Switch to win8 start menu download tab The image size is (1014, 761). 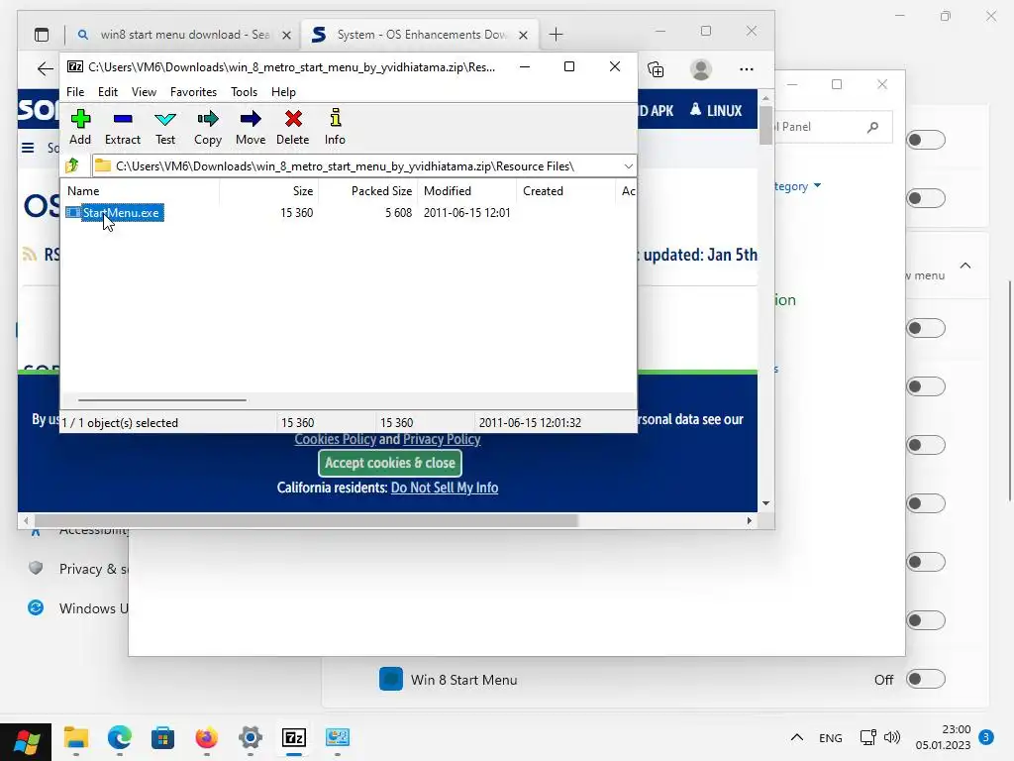(184, 35)
